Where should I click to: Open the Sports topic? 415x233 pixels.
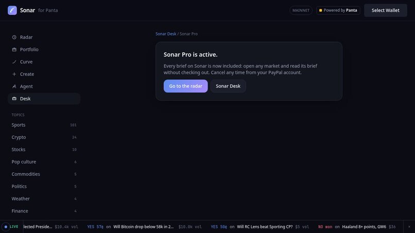coord(44,125)
